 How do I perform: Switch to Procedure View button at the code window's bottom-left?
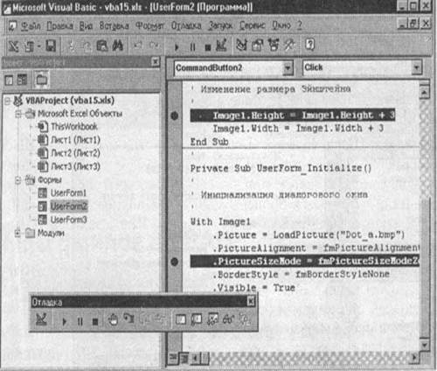[x=173, y=357]
